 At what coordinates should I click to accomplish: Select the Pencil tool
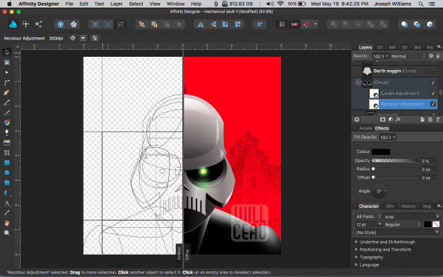(x=7, y=102)
